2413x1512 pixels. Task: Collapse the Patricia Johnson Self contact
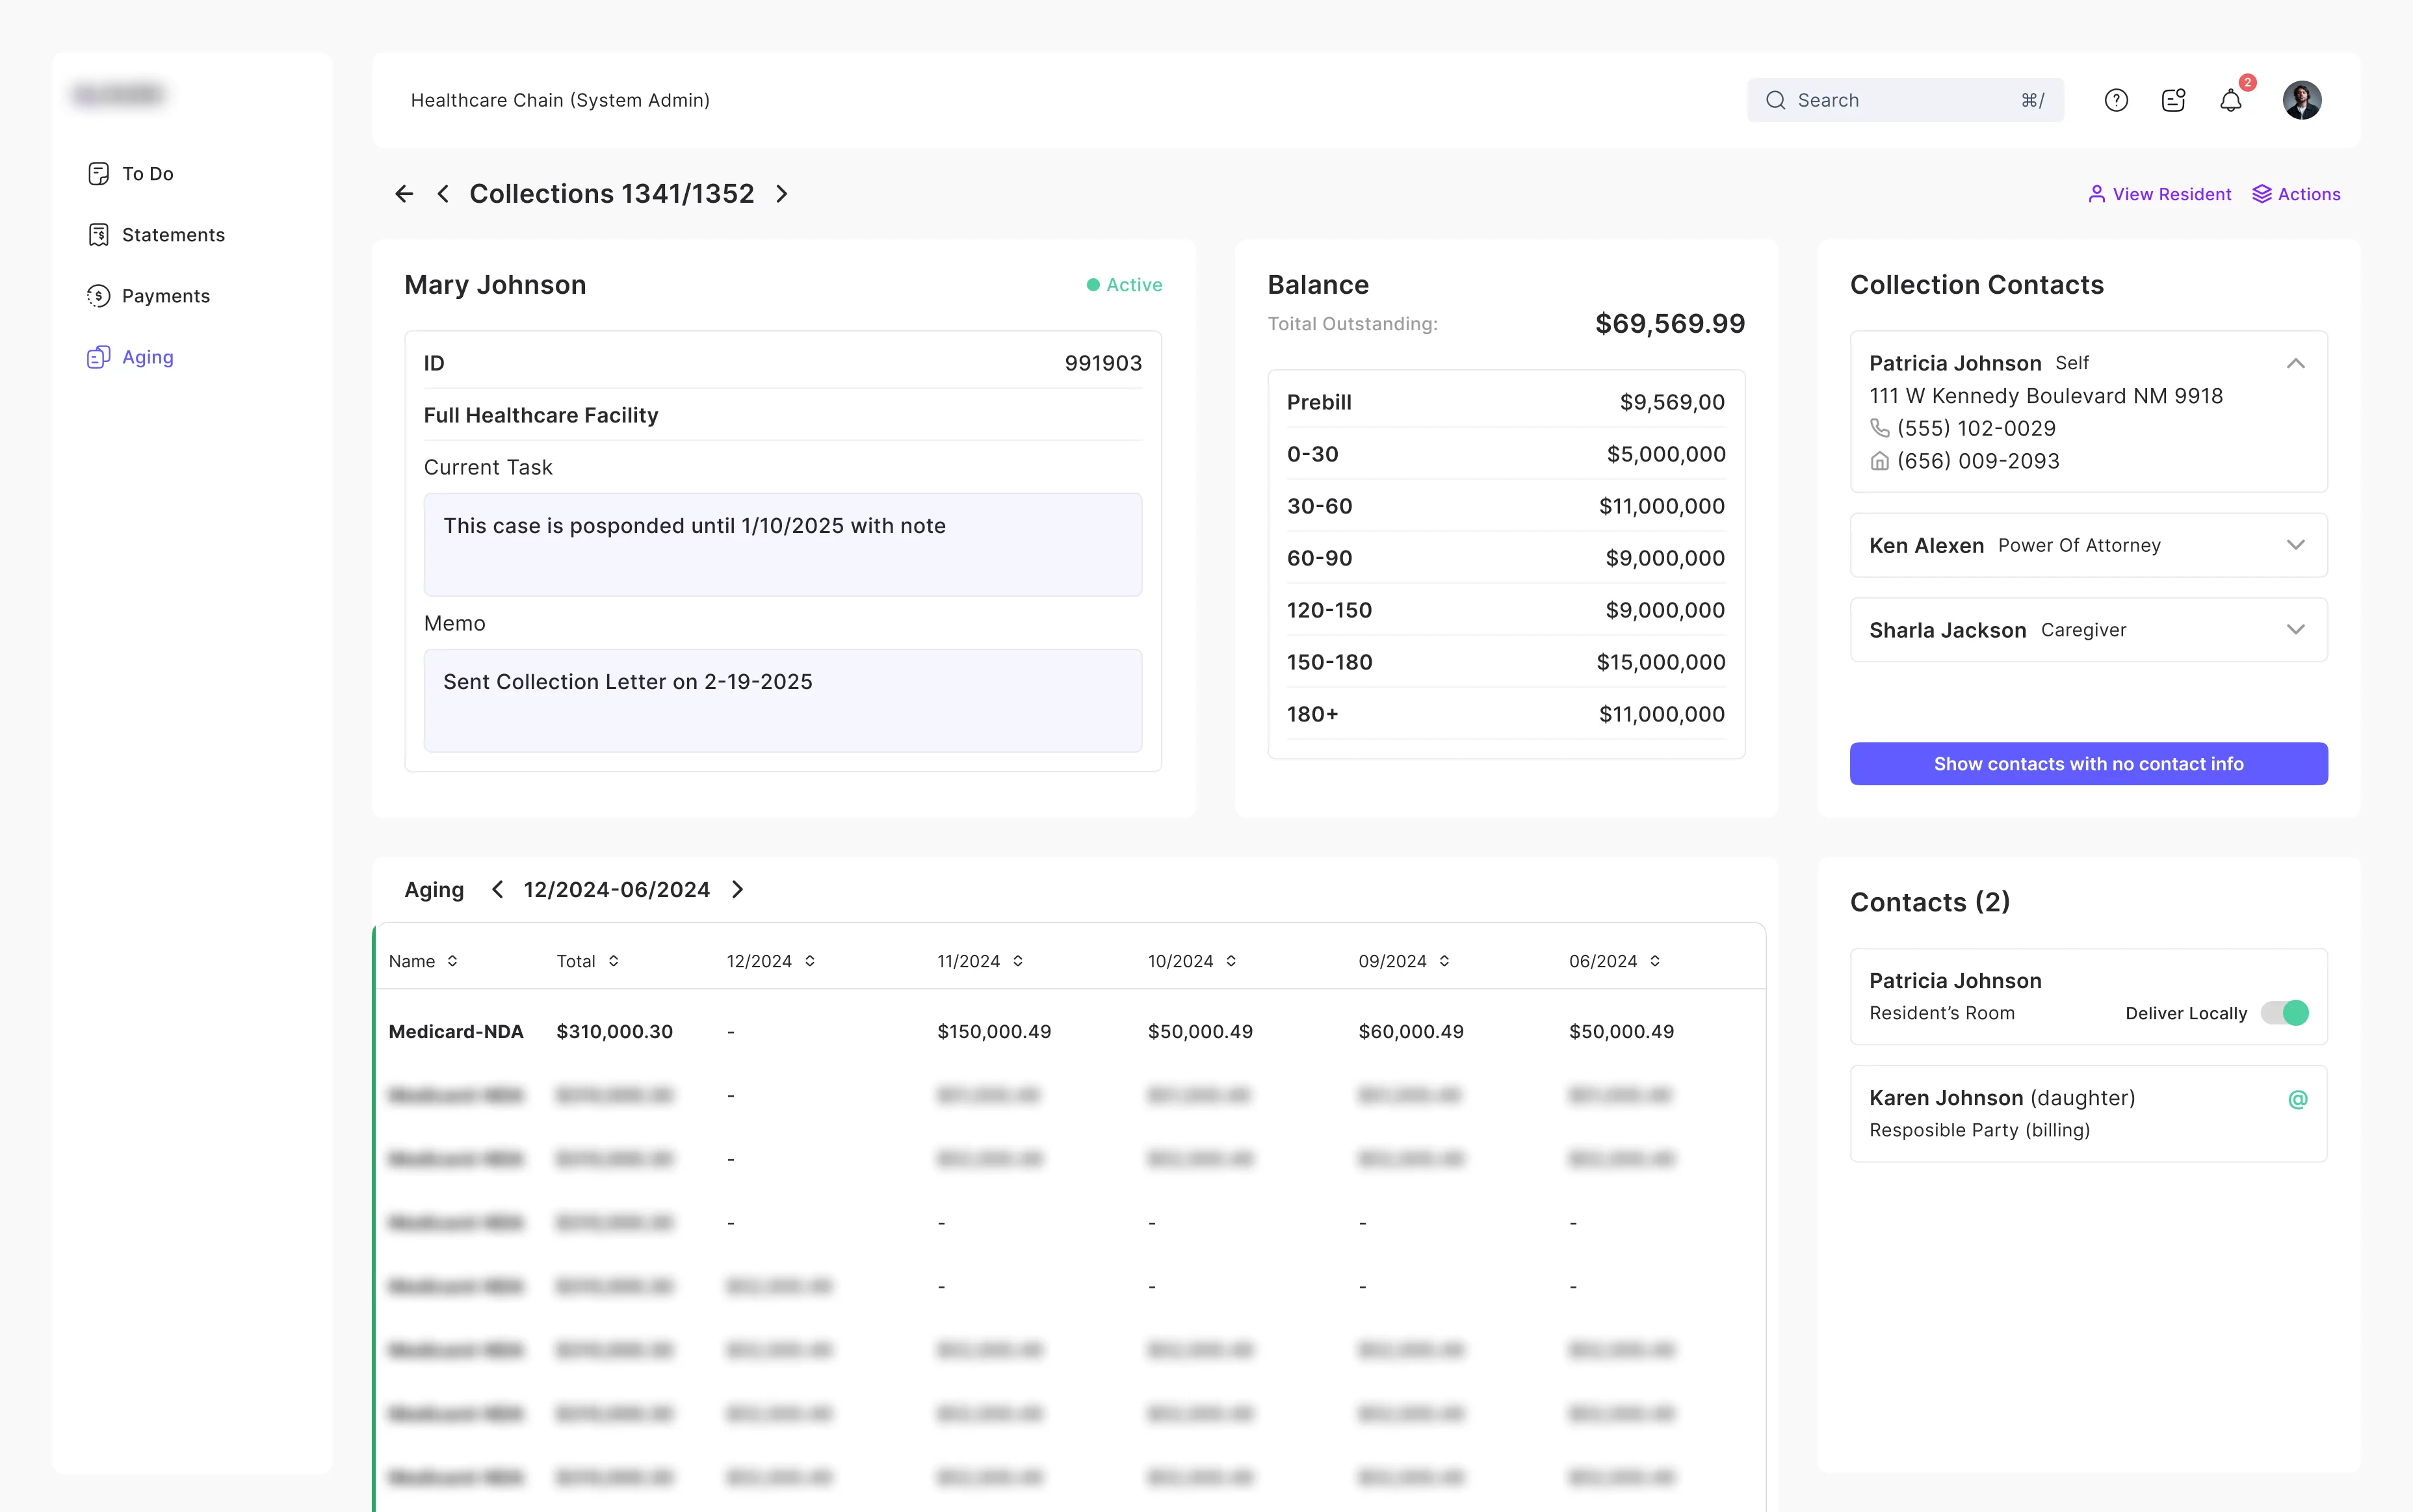pyautogui.click(x=2296, y=363)
